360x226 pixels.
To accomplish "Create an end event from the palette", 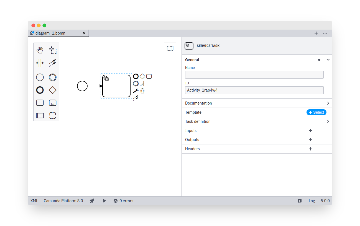I will [x=40, y=90].
